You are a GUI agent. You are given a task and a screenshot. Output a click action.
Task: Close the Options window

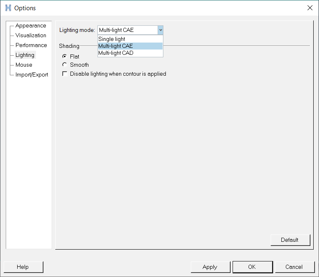pos(310,8)
